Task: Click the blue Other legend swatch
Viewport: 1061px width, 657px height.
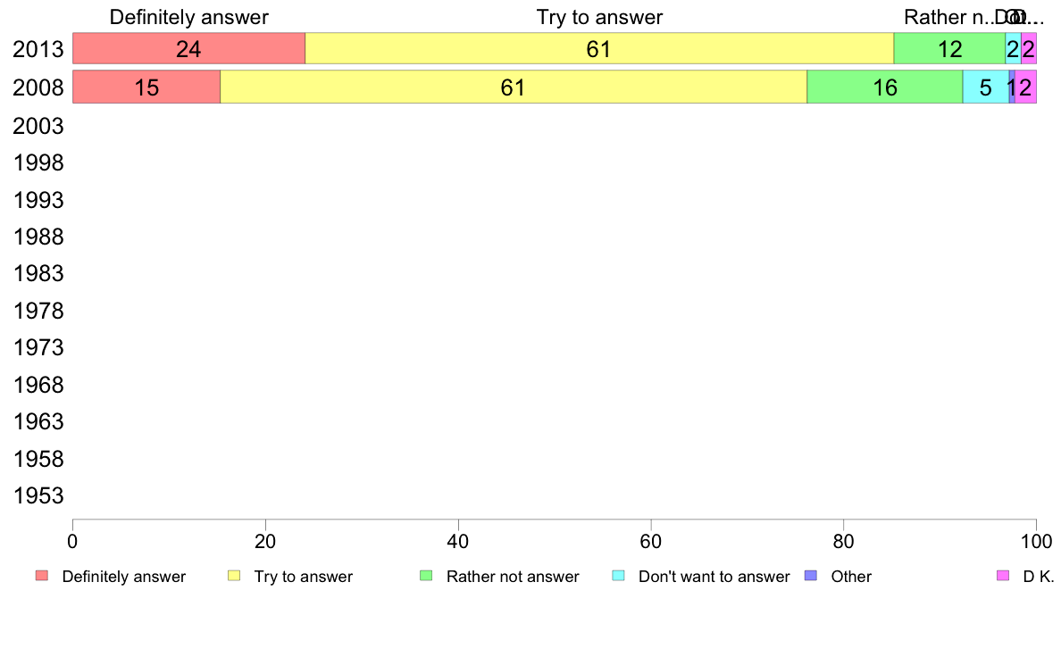Action: (811, 576)
